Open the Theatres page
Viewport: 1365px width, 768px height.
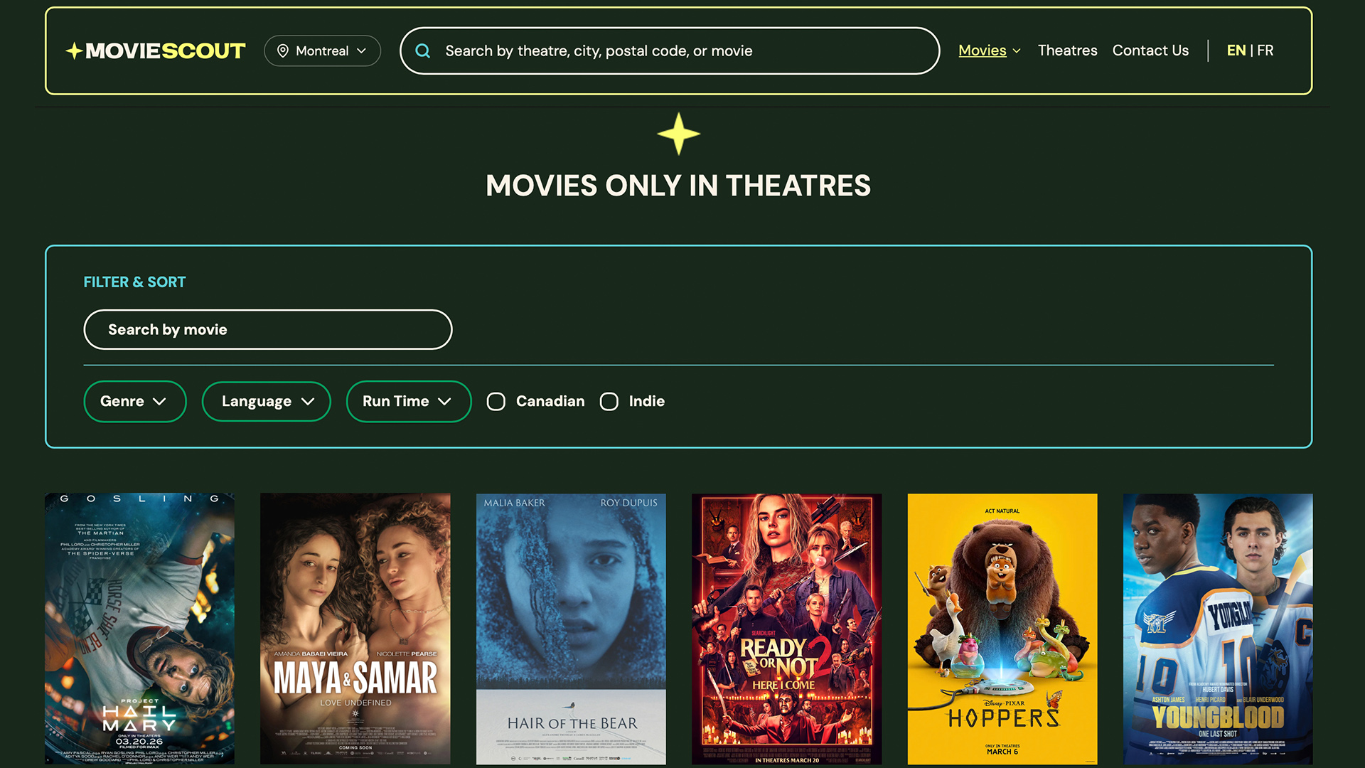1067,50
